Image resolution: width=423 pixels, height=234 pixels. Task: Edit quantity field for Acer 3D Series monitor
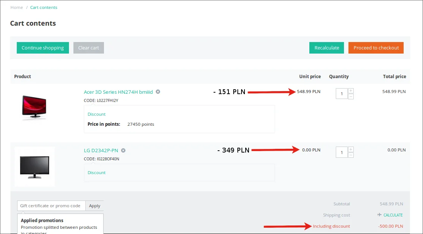pos(341,94)
